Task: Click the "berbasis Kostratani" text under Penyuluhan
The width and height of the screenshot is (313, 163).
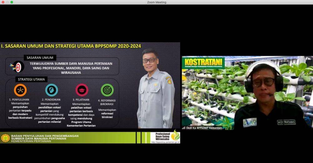Action: click(20, 118)
